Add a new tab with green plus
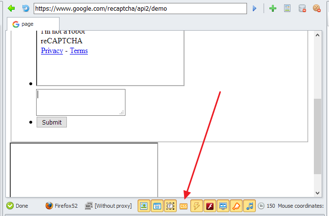The height and width of the screenshot is (216, 329). pos(273,8)
